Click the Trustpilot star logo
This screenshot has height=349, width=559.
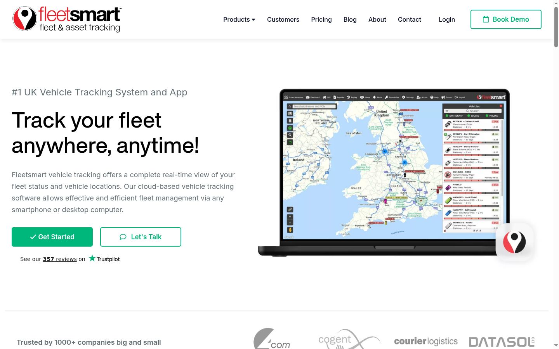(x=104, y=258)
